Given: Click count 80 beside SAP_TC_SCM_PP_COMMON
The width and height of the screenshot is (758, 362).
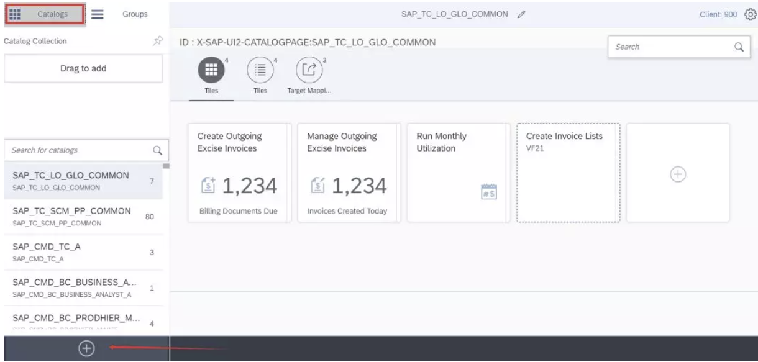Looking at the screenshot, I should (x=149, y=217).
